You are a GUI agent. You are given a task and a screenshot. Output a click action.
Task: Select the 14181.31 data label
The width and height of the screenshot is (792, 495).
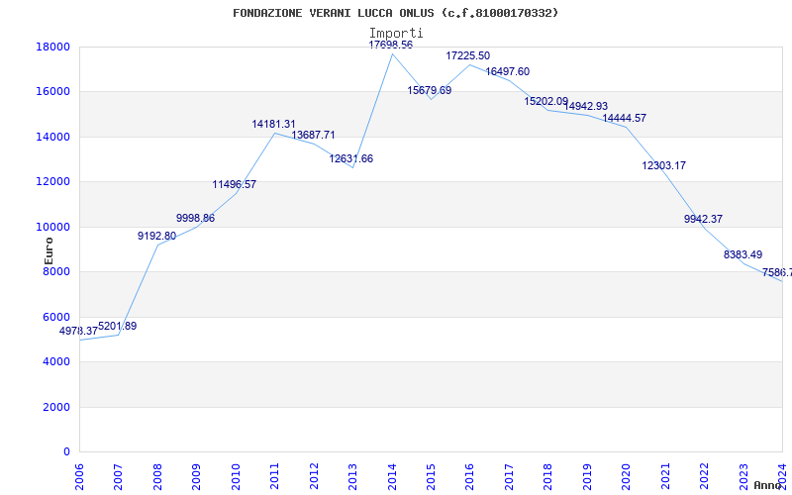274,124
